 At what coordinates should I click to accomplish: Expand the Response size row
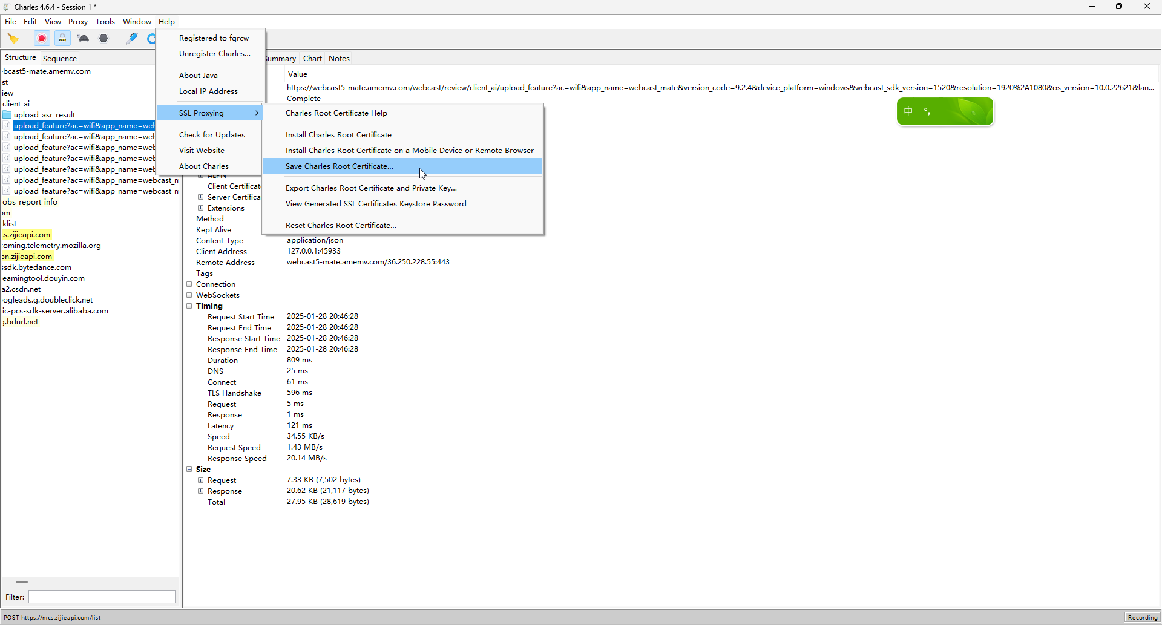(x=201, y=491)
